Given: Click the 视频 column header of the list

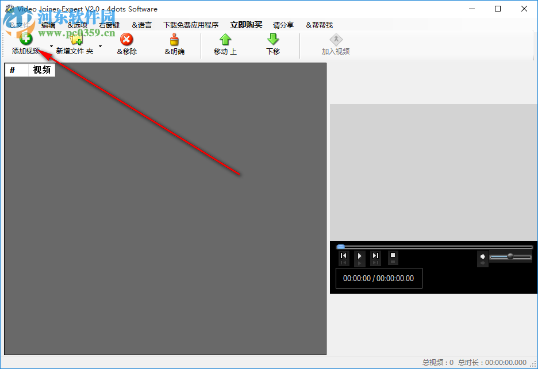Looking at the screenshot, I should coord(41,70).
